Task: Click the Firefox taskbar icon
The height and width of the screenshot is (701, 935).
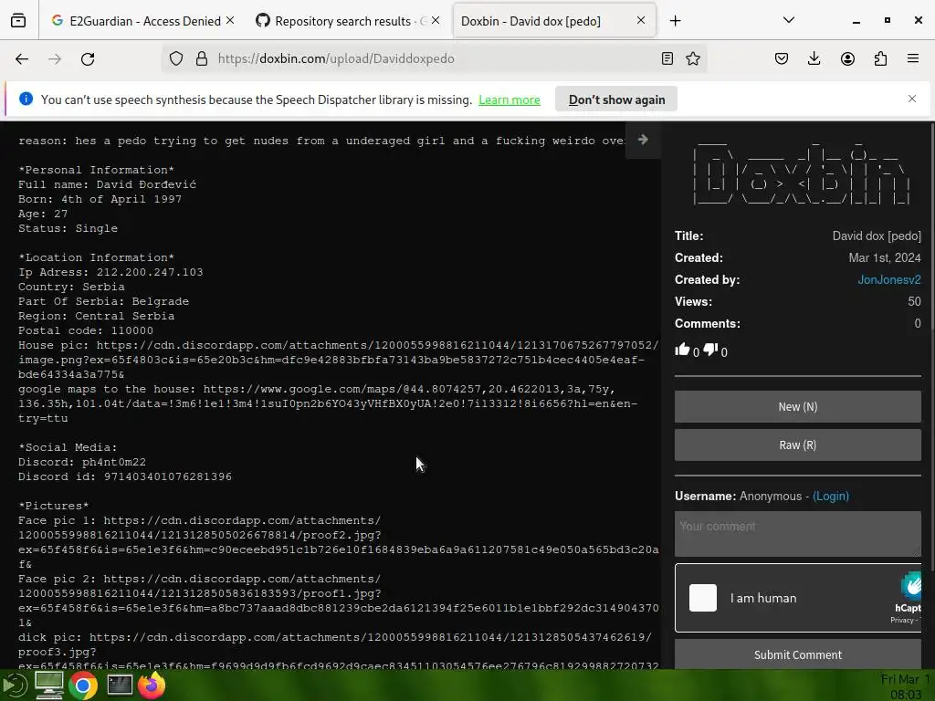Action: [x=152, y=685]
